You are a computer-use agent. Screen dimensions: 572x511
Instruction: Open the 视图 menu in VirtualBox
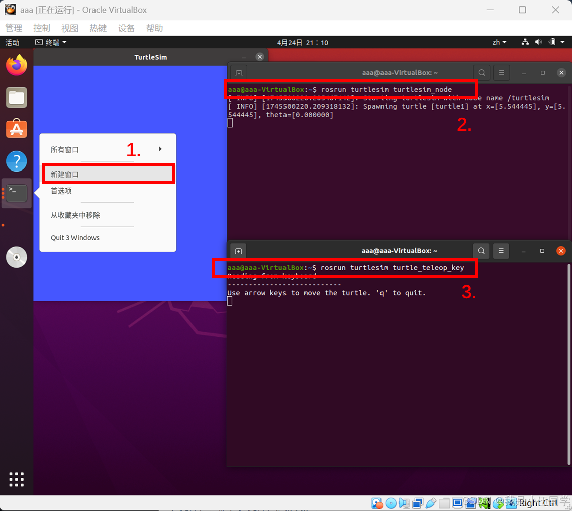click(x=70, y=28)
